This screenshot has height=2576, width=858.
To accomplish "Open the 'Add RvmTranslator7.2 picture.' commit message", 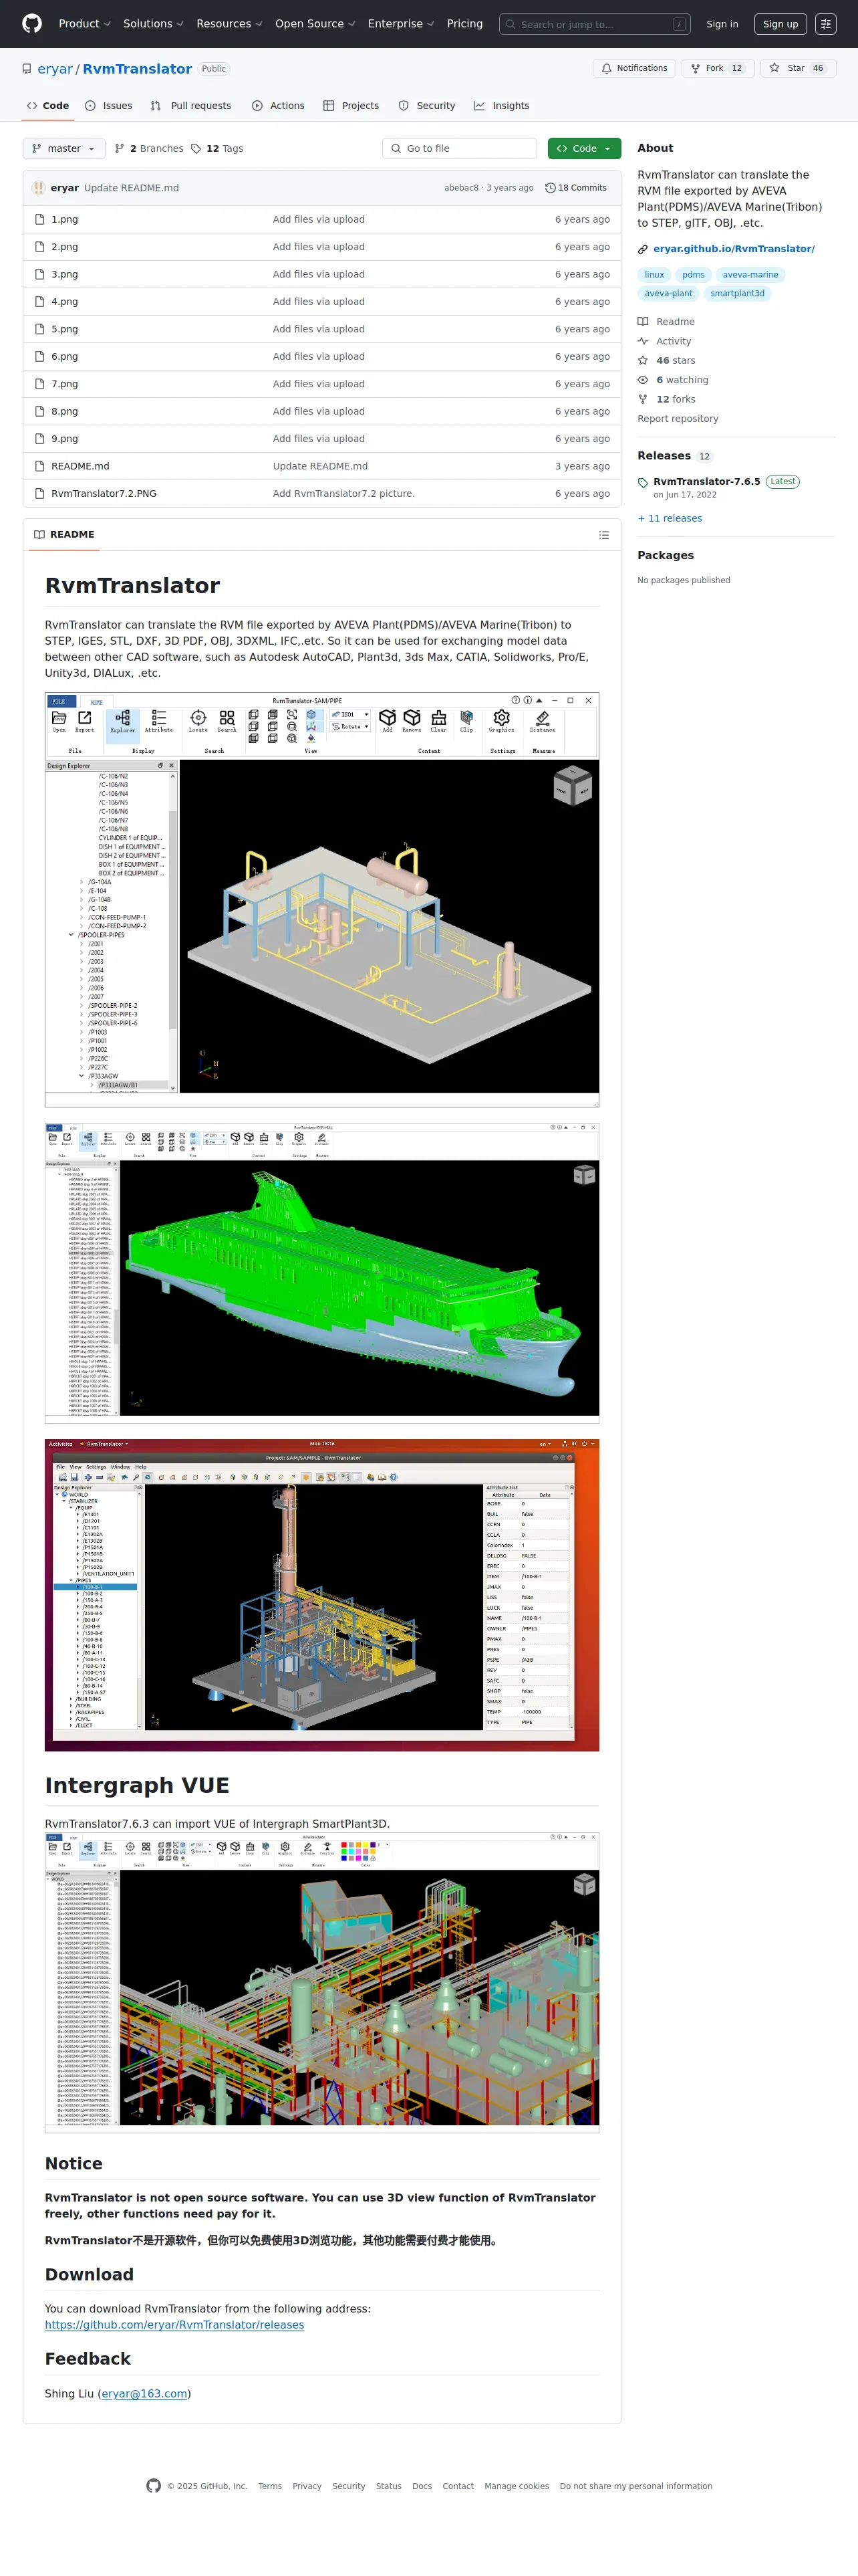I will click(343, 494).
